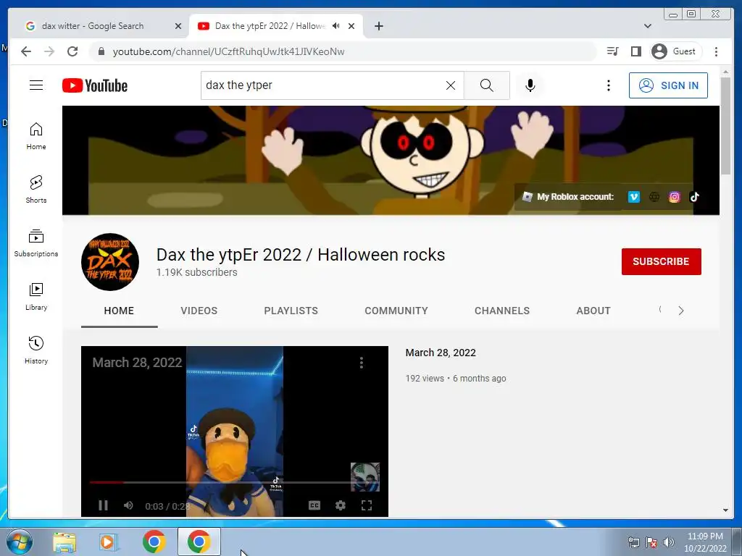
Task: Expand more channel tabs with chevron arrow
Action: pyautogui.click(x=680, y=311)
